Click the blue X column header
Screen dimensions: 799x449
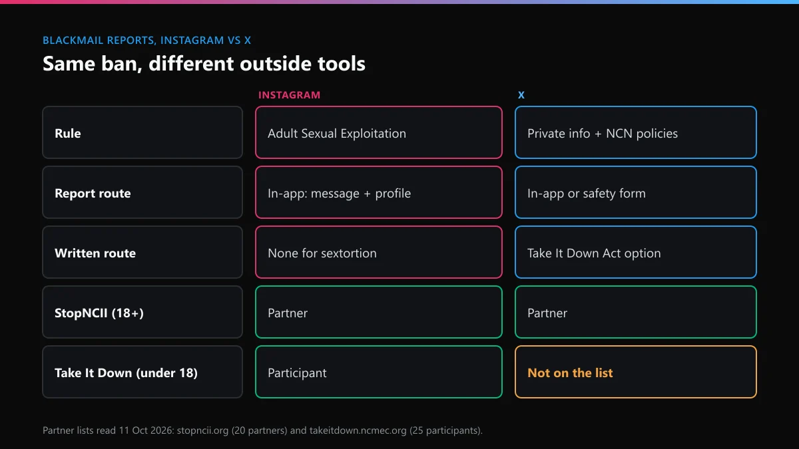click(x=521, y=95)
